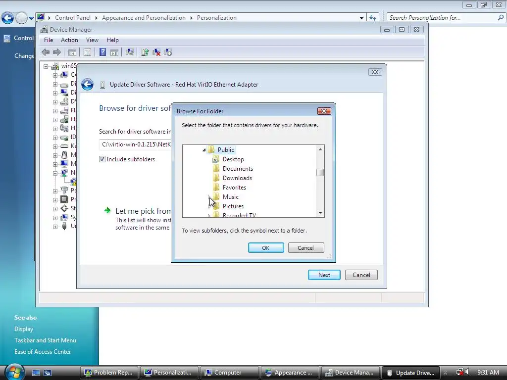Click Next in Update Driver Software wizard
This screenshot has height=380, width=507.
pos(324,275)
